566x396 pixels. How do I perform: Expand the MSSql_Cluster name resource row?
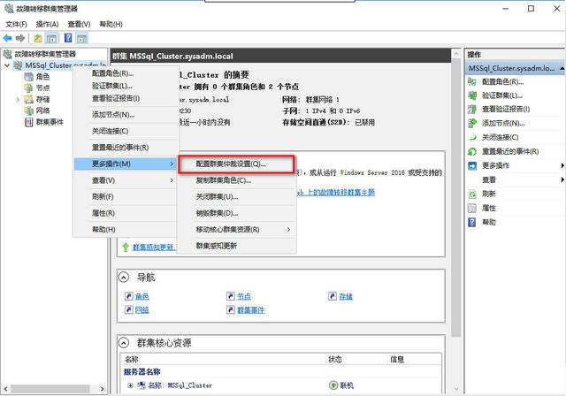[x=131, y=385]
